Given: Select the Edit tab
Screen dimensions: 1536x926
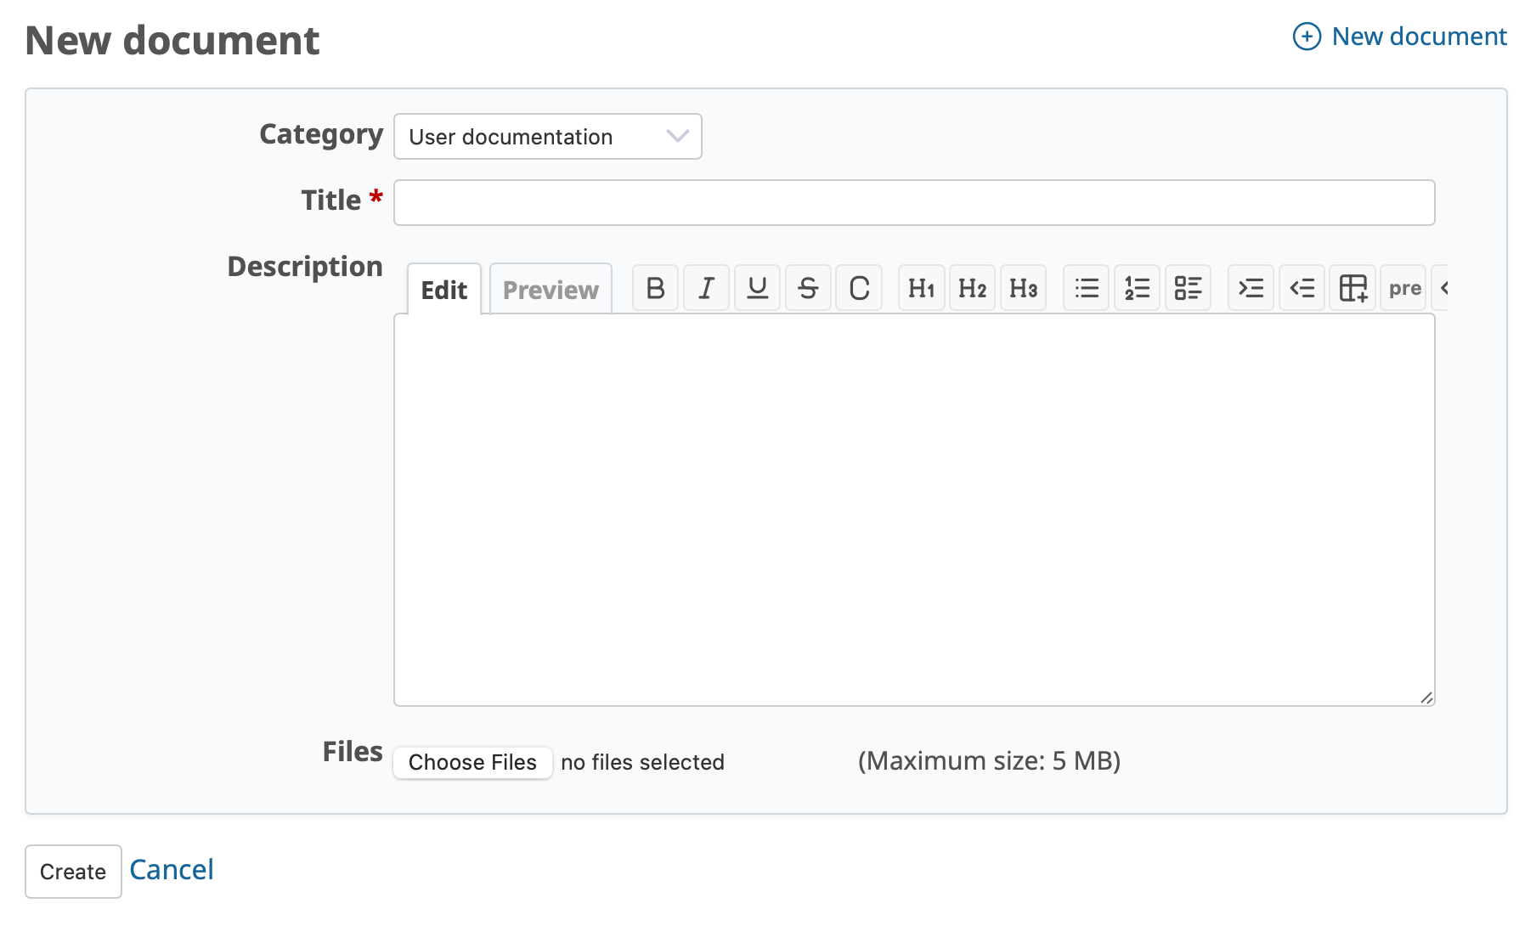Looking at the screenshot, I should coord(444,290).
